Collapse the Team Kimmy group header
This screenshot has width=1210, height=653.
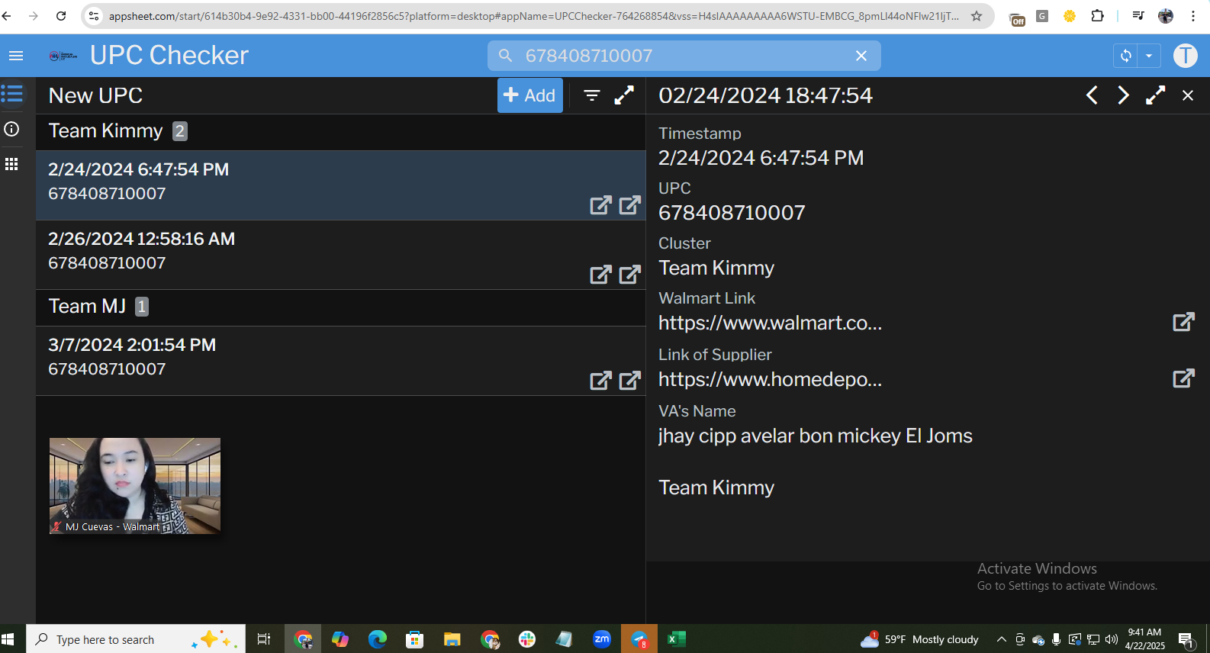point(107,131)
